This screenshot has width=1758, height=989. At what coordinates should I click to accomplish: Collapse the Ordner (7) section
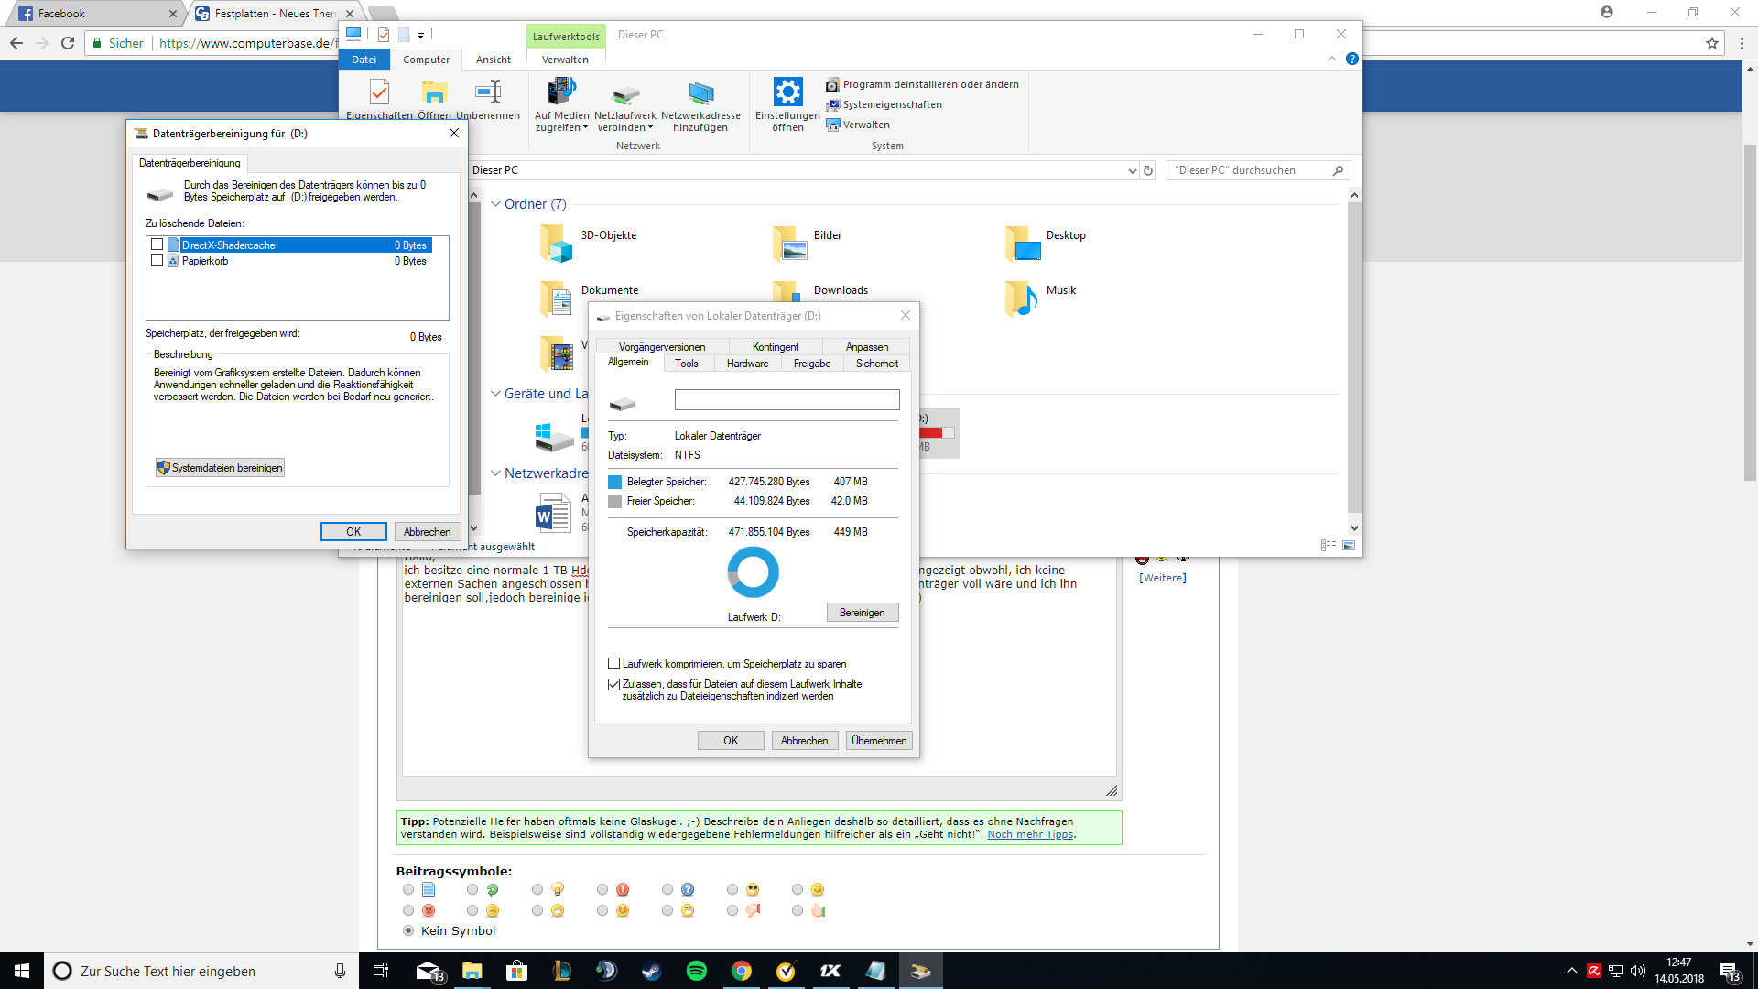pyautogui.click(x=495, y=204)
